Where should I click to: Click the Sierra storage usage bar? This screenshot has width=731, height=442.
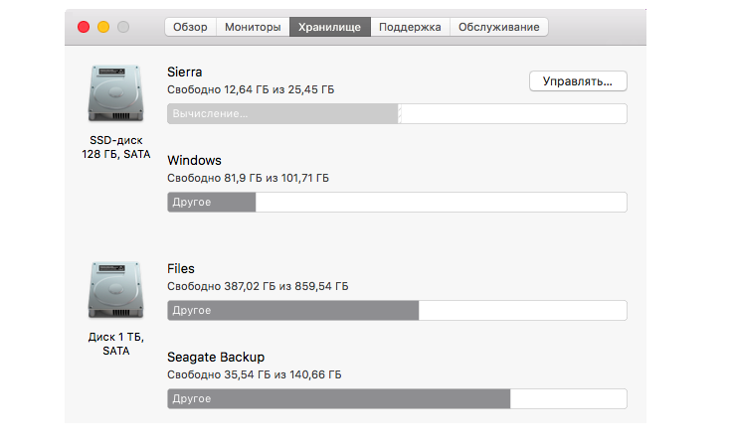point(397,113)
